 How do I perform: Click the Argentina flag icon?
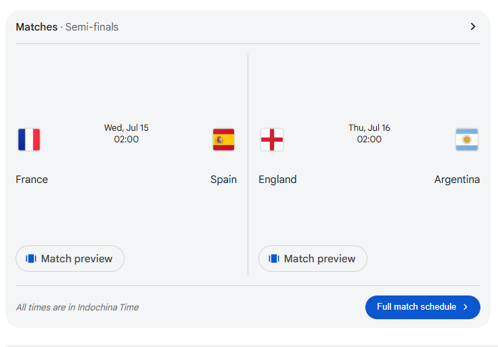click(467, 140)
